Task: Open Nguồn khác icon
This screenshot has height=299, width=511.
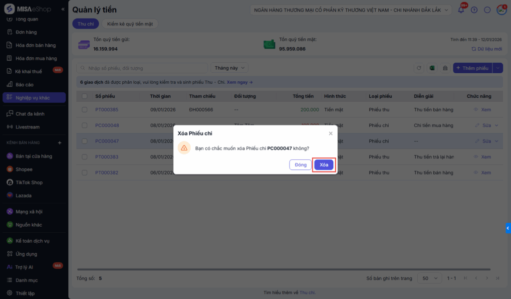Action: coord(10,225)
